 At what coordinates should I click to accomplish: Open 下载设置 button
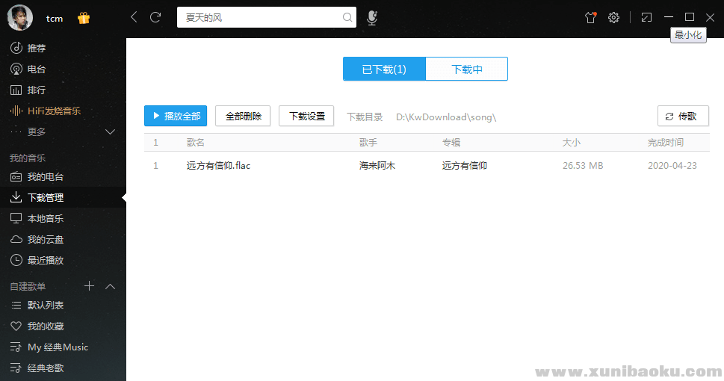point(306,116)
